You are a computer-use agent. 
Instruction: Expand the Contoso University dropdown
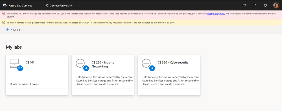click(x=60, y=5)
